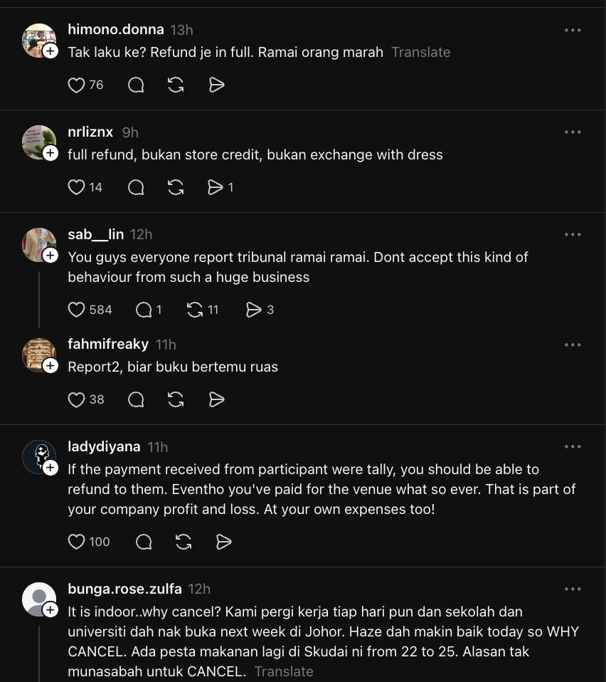Follow bunga.rose.zulfa via plus badge
Viewport: 606px width, 682px height.
pos(51,610)
